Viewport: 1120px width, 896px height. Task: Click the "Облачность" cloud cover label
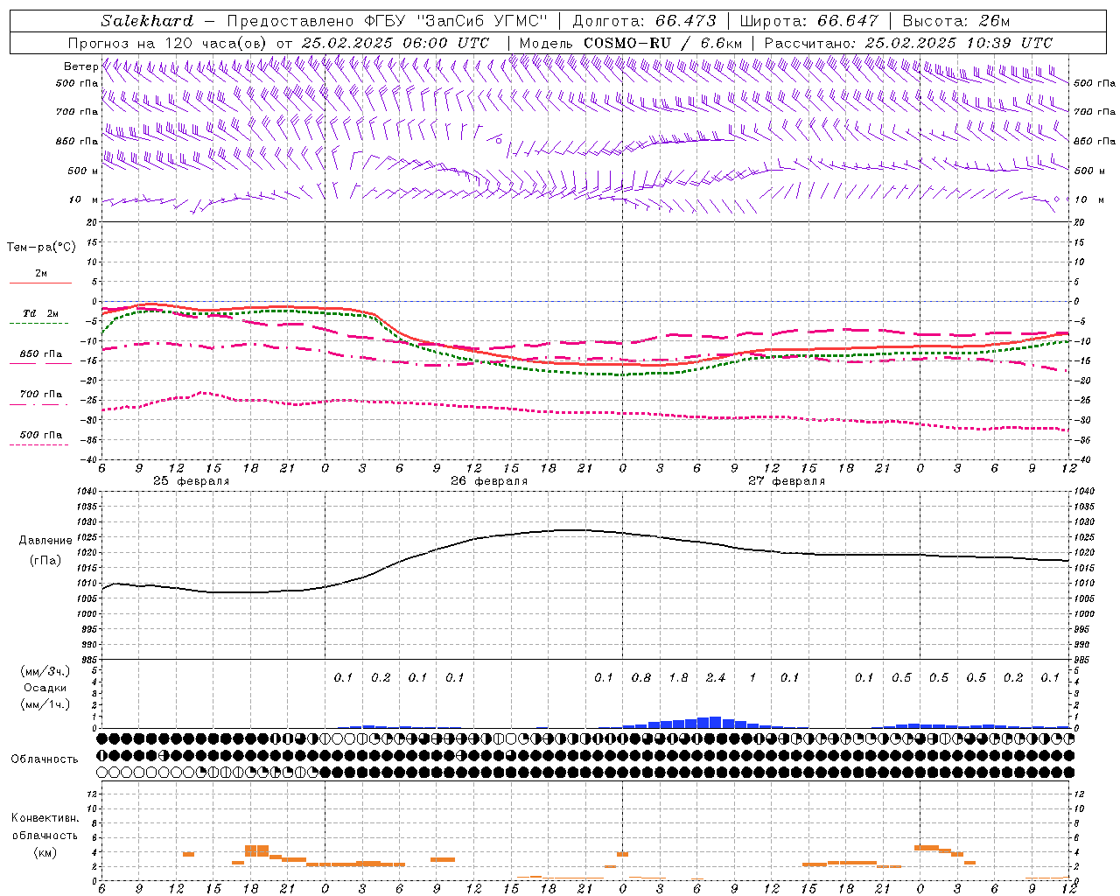[x=45, y=759]
